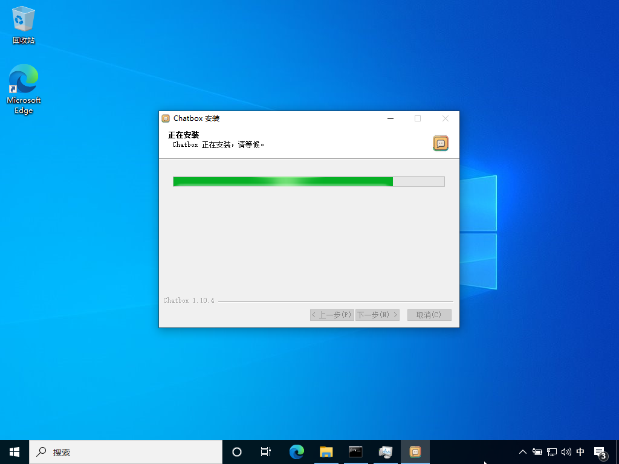619x464 pixels.
Task: Switch to the command prompt taskbar icon
Action: 355,452
